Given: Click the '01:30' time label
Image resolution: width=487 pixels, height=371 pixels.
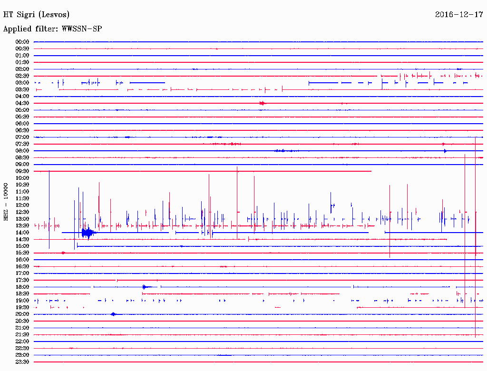Looking at the screenshot, I should pyautogui.click(x=22, y=62).
